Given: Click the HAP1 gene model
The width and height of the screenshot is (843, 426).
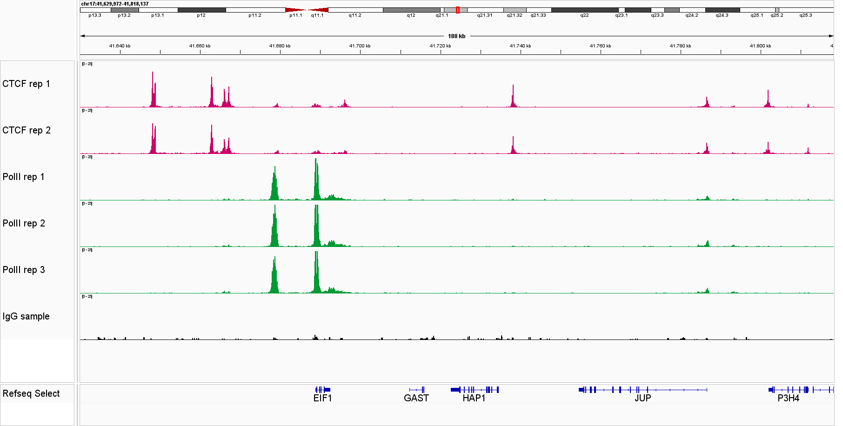Looking at the screenshot, I should (x=475, y=390).
